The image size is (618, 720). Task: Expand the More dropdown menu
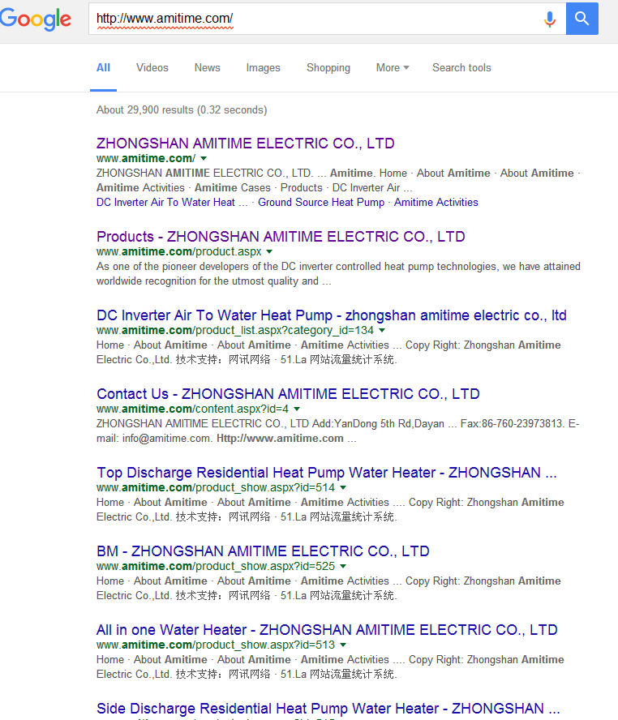393,68
